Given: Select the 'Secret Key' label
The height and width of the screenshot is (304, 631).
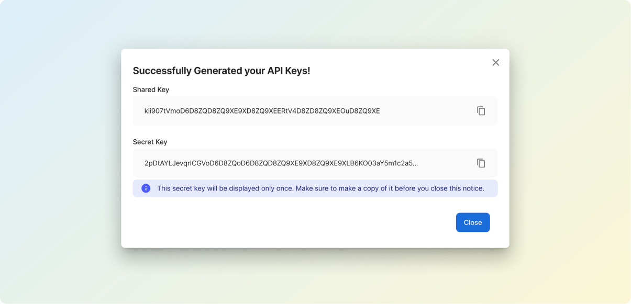Looking at the screenshot, I should click(x=150, y=141).
